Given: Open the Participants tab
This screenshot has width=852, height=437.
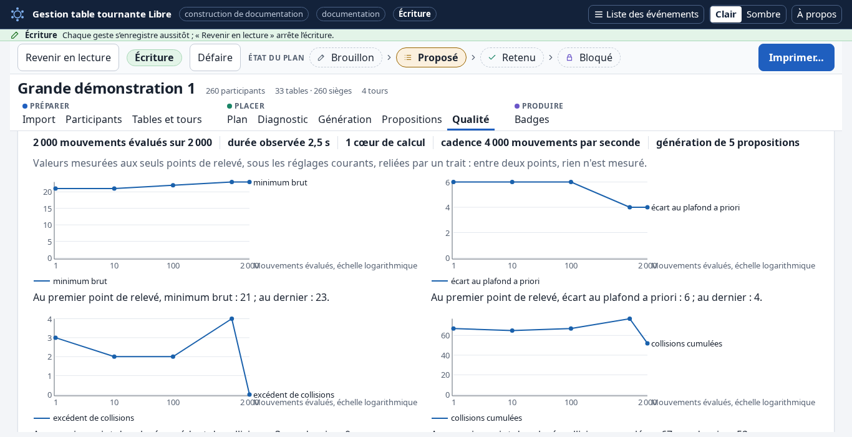Looking at the screenshot, I should (94, 119).
